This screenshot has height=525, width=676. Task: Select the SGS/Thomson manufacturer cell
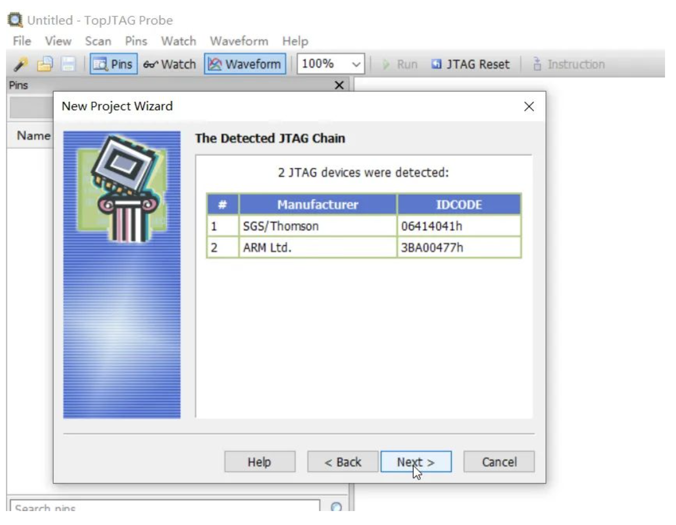pos(318,226)
